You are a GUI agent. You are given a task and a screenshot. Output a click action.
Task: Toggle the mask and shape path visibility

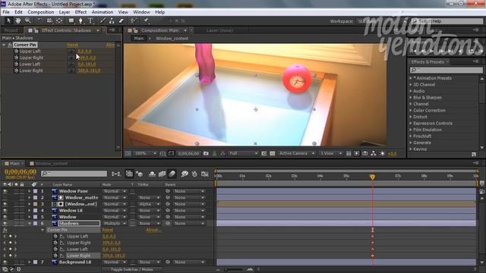[171, 153]
